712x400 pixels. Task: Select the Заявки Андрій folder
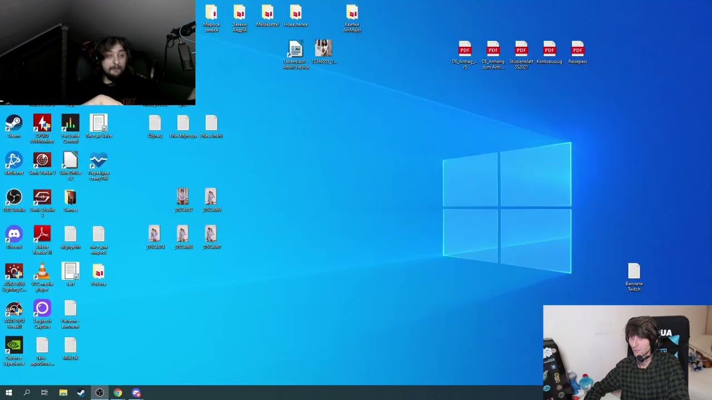pyautogui.click(x=239, y=18)
